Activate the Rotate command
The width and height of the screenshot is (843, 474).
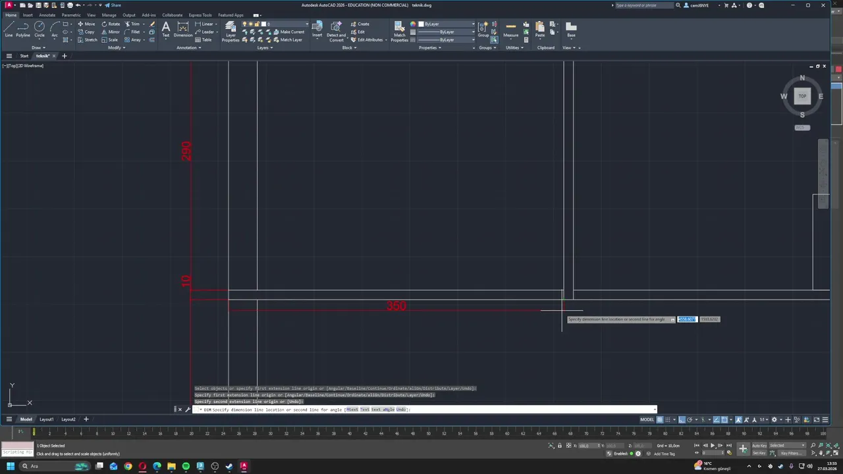111,24
